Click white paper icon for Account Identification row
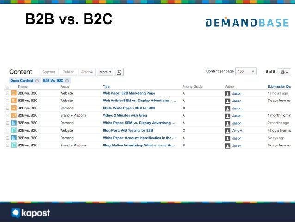This screenshot has height=222, width=295. pos(14,138)
